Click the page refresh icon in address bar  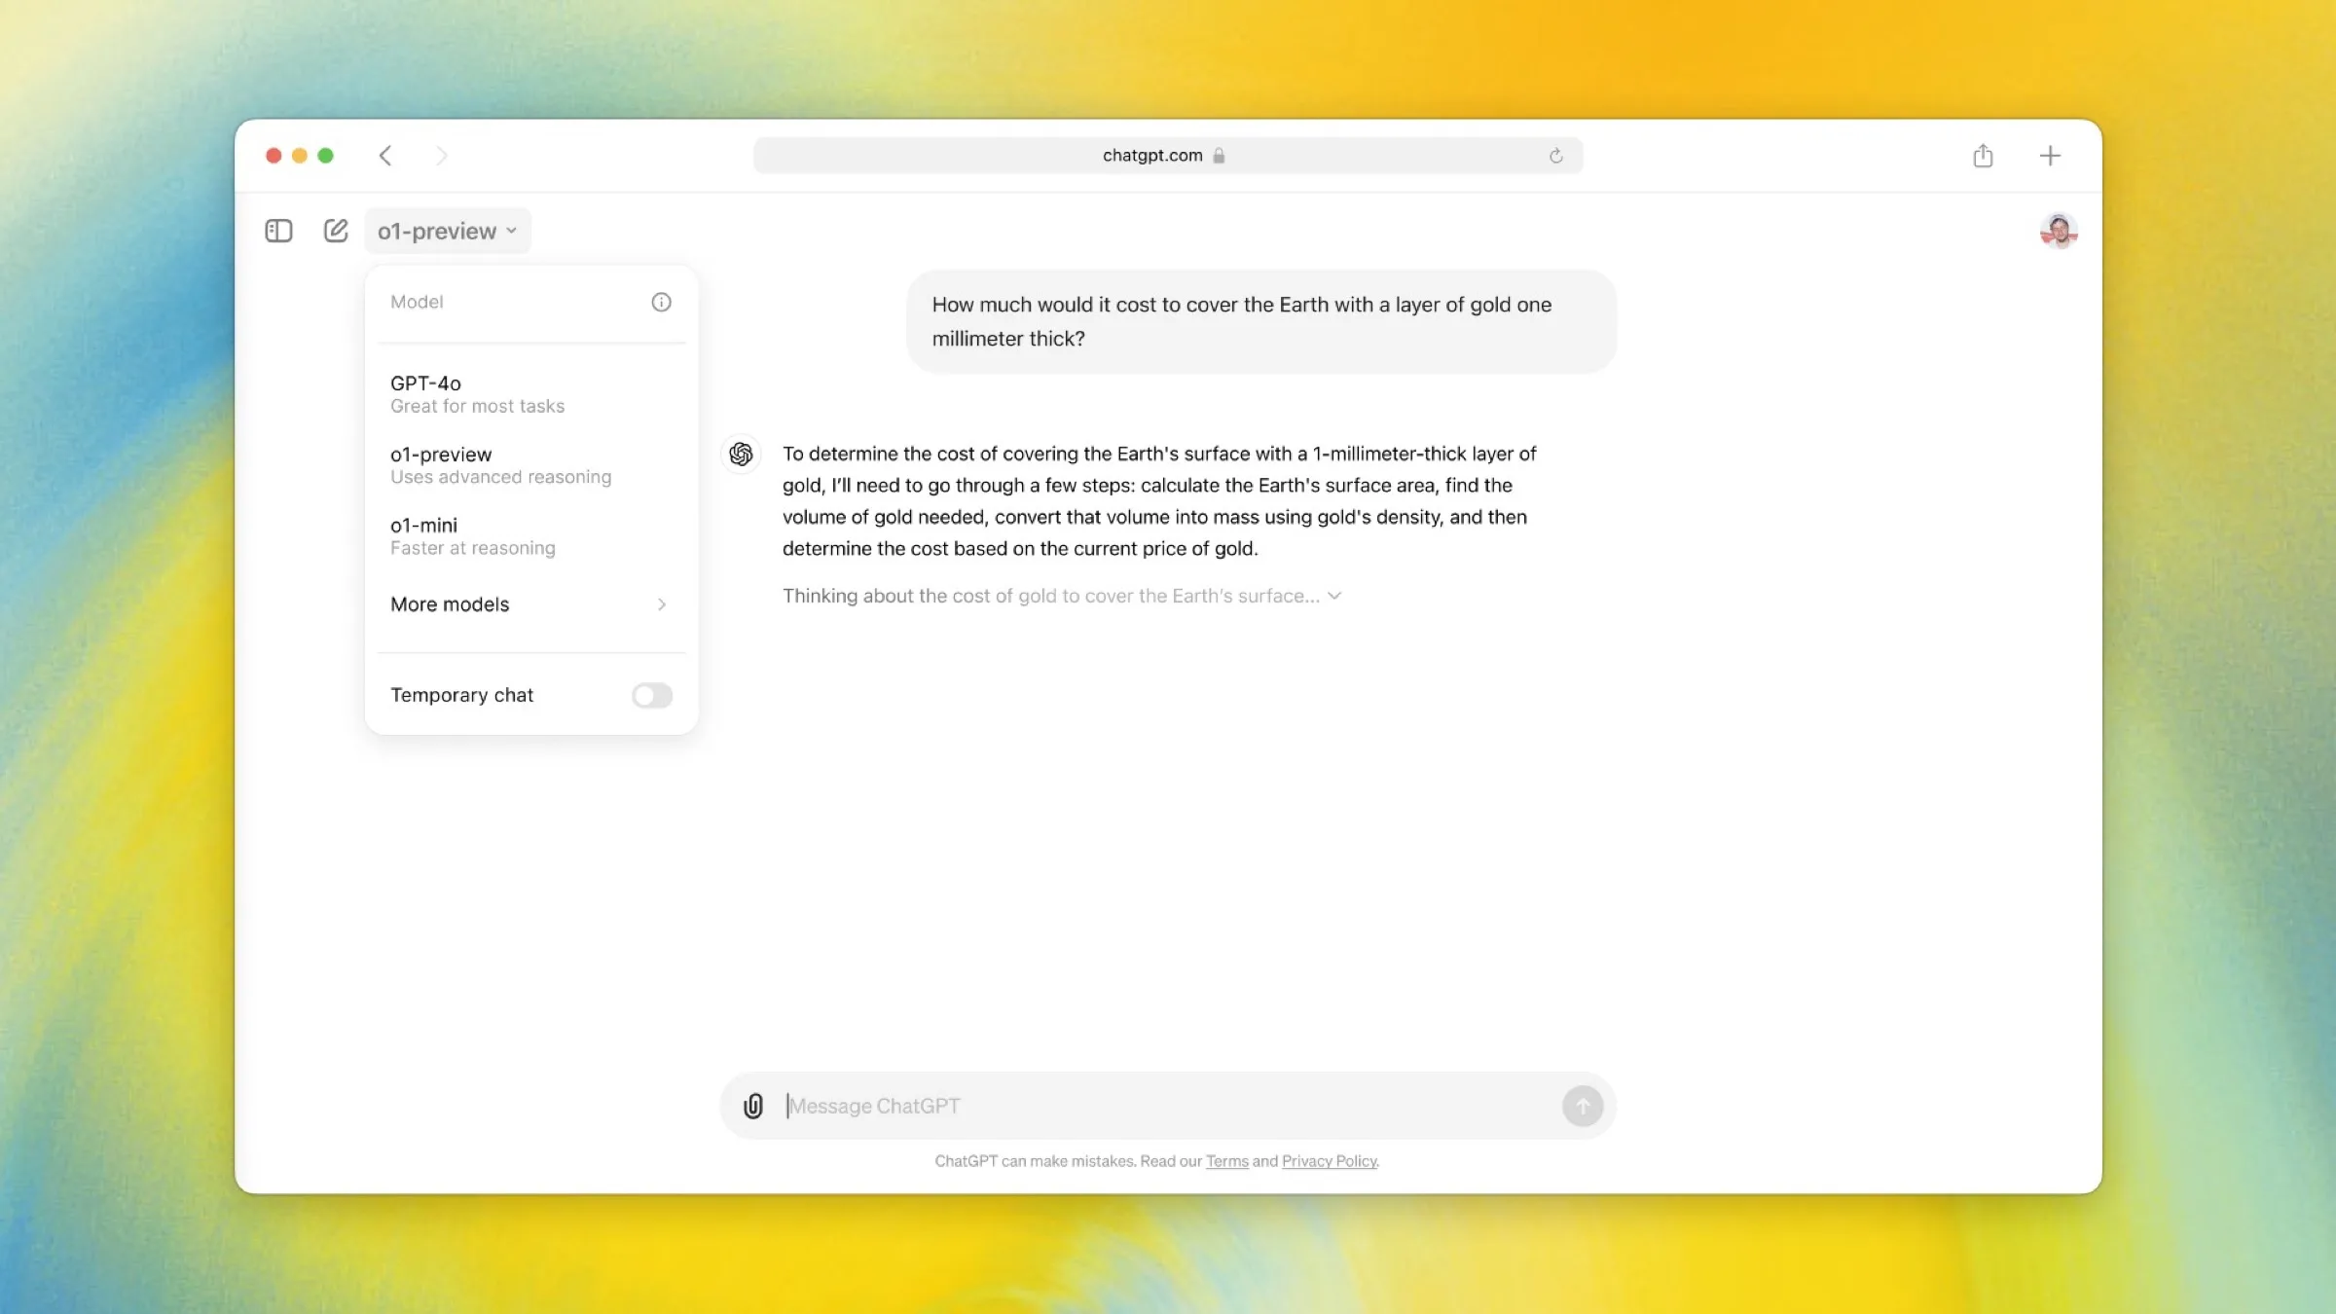(x=1554, y=156)
